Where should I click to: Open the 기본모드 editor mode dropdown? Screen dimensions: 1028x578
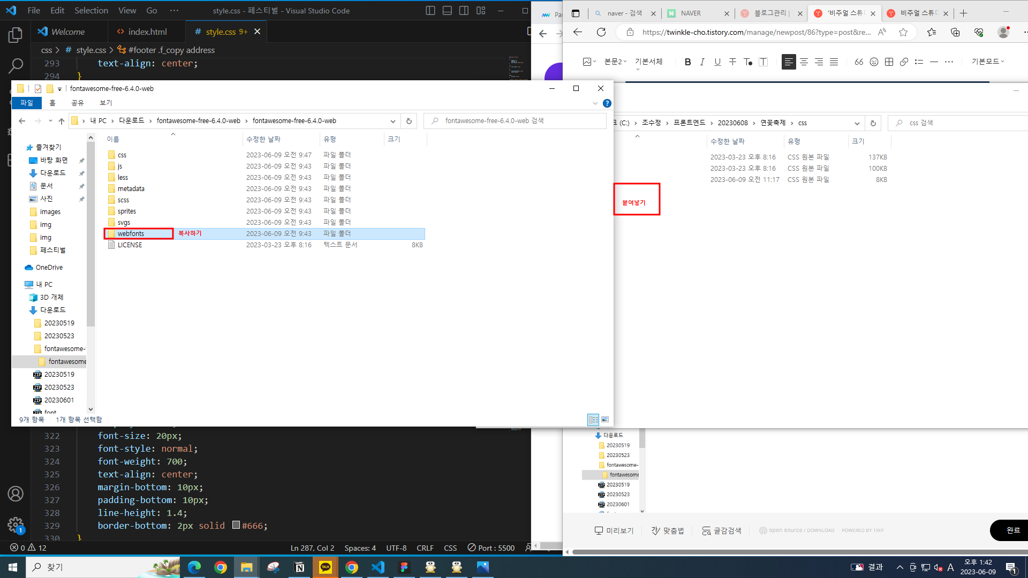988,62
